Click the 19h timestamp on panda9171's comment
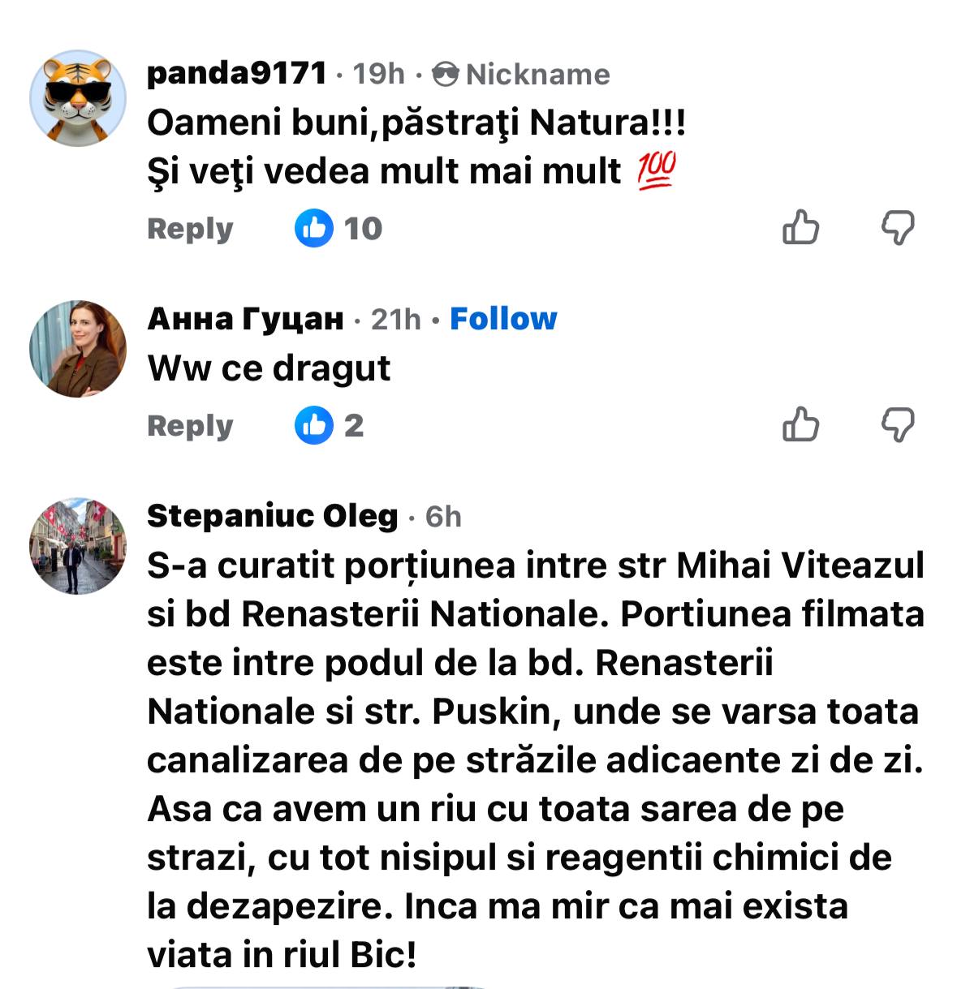957x989 pixels. pyautogui.click(x=379, y=75)
